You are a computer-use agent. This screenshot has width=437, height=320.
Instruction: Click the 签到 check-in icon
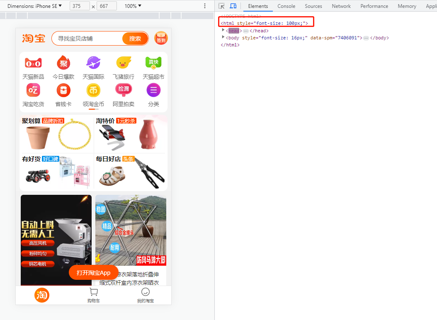click(x=161, y=38)
